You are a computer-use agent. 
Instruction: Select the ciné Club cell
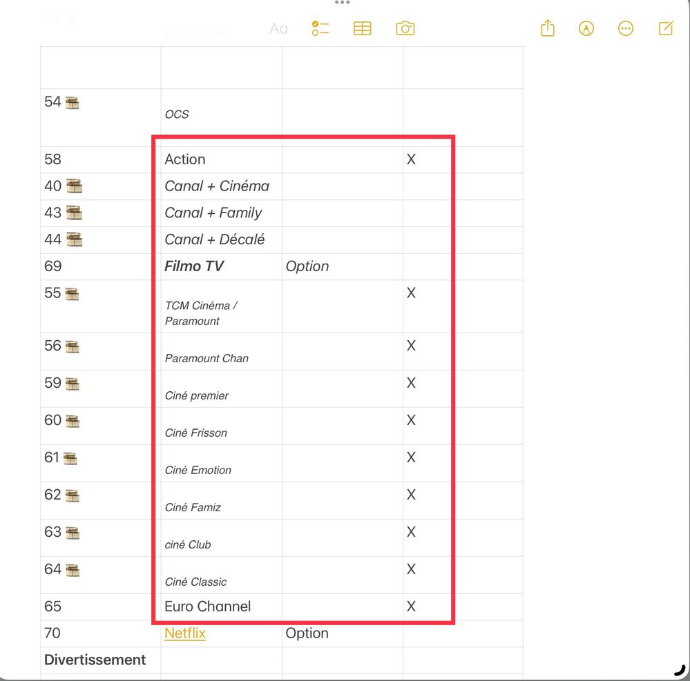click(221, 537)
